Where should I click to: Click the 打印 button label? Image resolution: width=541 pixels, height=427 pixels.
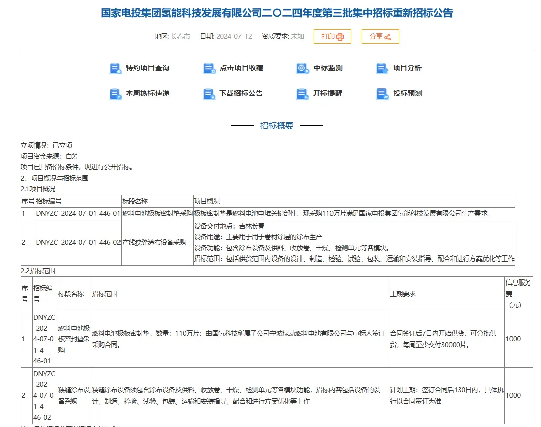328,36
